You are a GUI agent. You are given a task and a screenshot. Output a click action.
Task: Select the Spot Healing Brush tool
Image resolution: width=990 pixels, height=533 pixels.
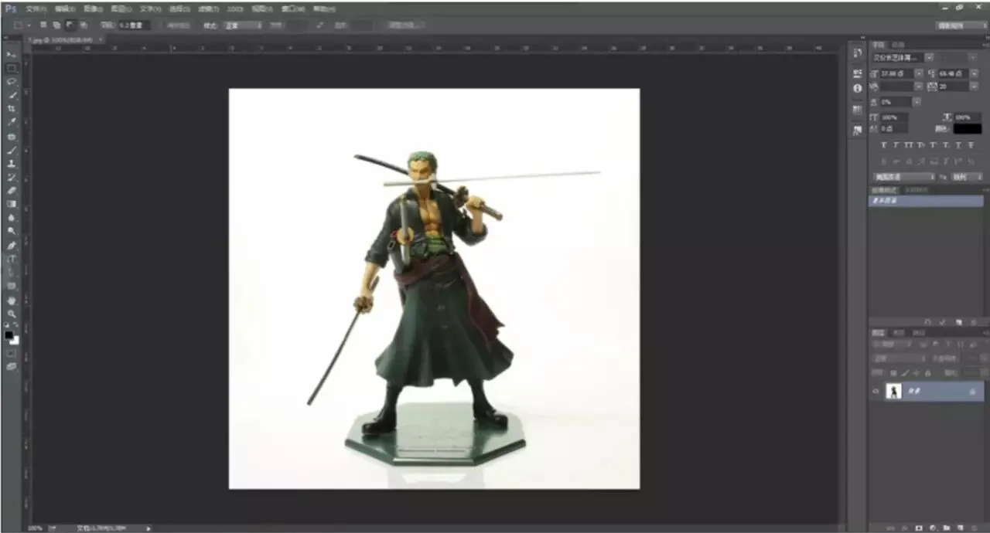tap(12, 136)
